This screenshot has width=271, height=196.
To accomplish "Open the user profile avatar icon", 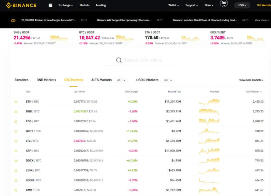I will [x=224, y=3].
